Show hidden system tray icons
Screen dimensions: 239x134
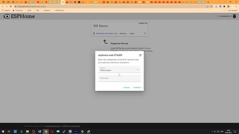point(212,131)
